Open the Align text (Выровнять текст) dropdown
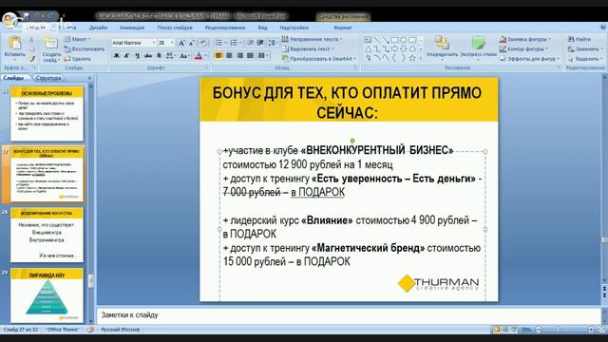 click(308, 48)
